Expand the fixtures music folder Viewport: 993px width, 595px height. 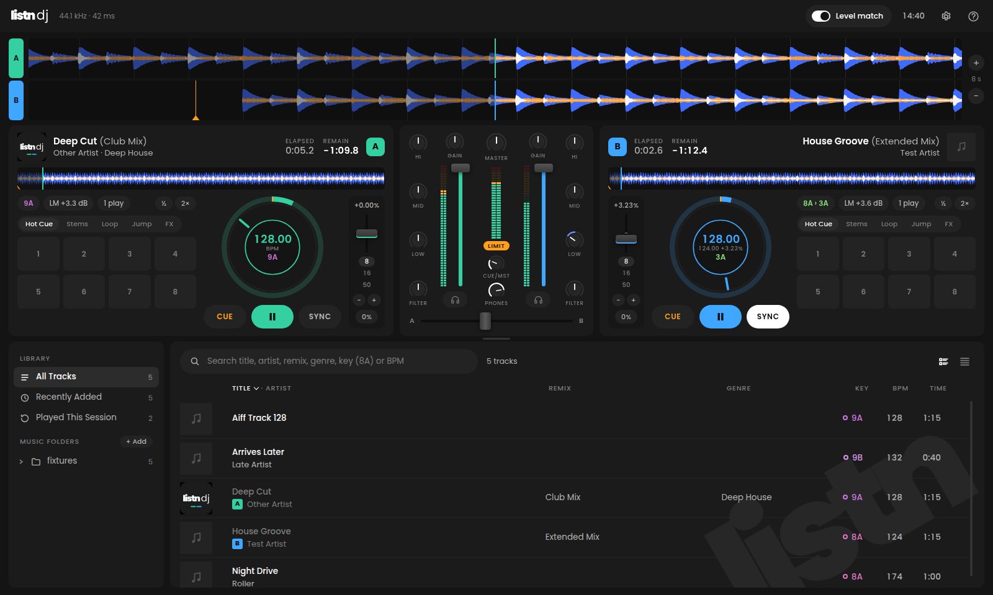(x=21, y=462)
